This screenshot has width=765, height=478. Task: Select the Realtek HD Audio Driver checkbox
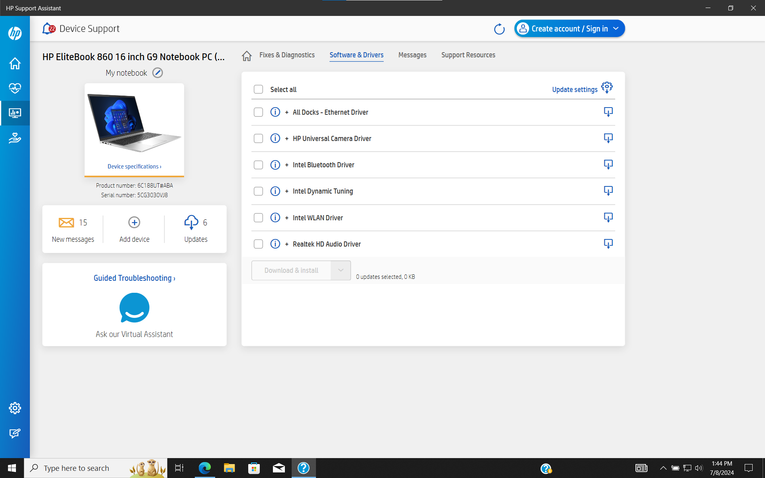pyautogui.click(x=258, y=244)
